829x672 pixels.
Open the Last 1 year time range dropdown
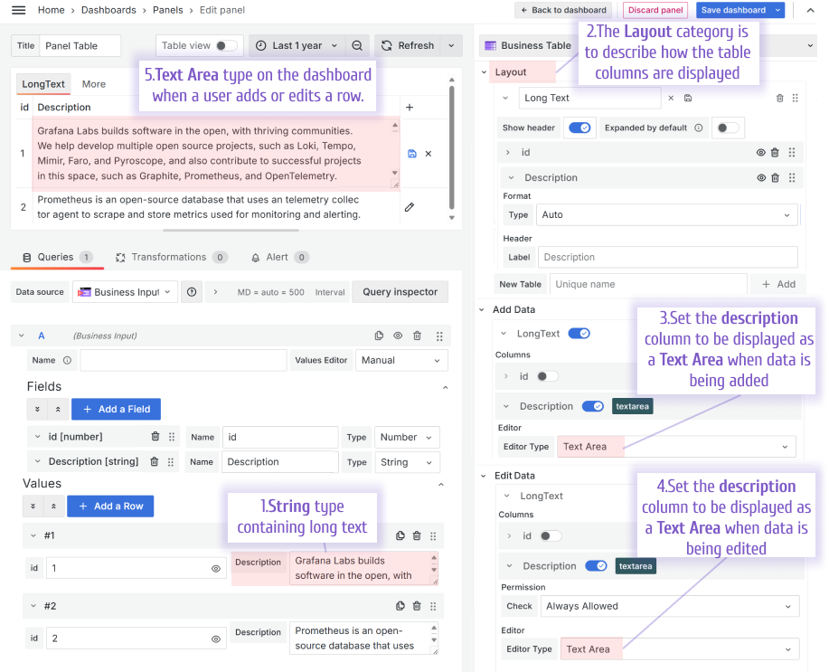297,45
